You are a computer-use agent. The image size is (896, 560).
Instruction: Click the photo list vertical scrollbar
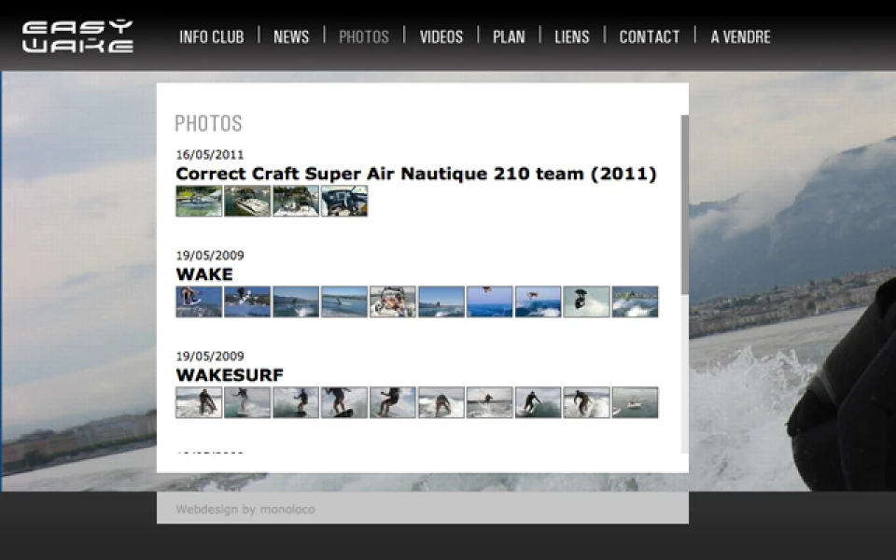pos(684,204)
